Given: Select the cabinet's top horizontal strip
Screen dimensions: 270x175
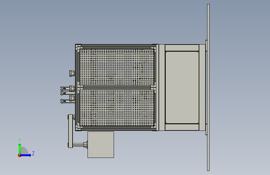Looking at the screenshot, I should click(x=182, y=48).
